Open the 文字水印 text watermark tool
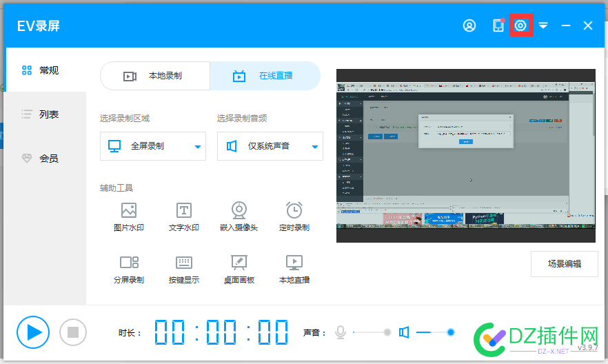This screenshot has height=364, width=608. tap(184, 217)
